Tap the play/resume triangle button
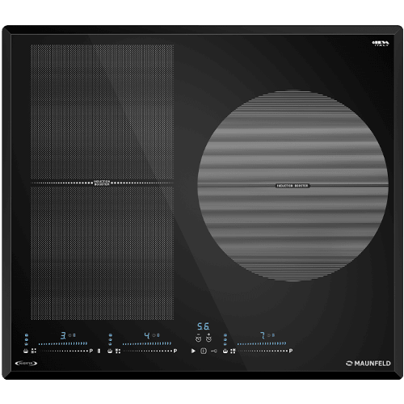Image resolution: width=404 pixels, height=404 pixels. coord(193,351)
